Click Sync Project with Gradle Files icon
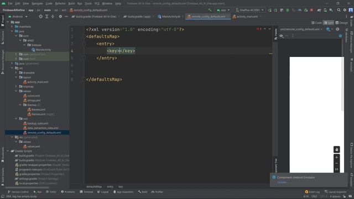 (x=319, y=10)
